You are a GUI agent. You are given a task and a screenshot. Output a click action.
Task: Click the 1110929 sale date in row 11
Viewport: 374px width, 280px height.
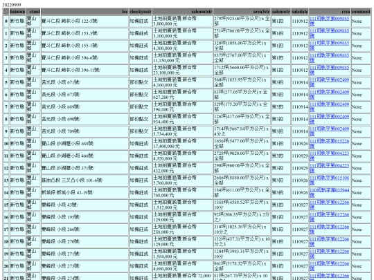300,156
